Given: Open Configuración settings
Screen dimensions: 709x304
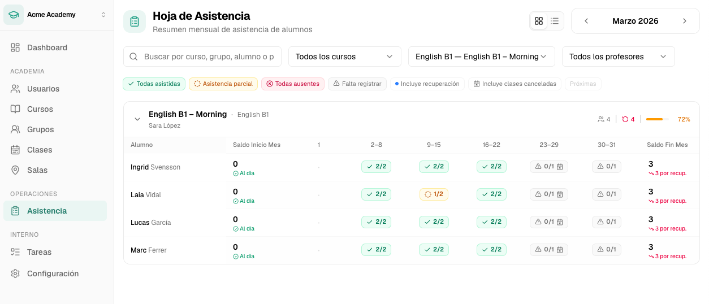Looking at the screenshot, I should 55,273.
